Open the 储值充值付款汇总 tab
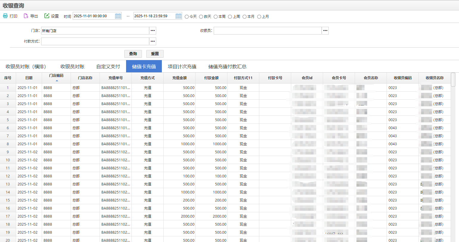 tap(227, 66)
